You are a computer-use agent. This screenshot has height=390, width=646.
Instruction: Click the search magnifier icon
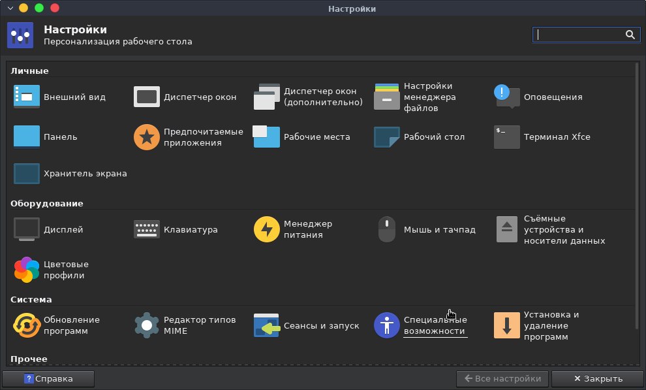[630, 35]
